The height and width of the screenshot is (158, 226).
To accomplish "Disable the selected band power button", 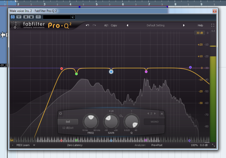I will point(61,113).
